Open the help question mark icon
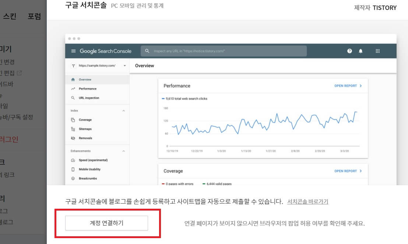Screen dimensions: 408x244 click(x=349, y=51)
